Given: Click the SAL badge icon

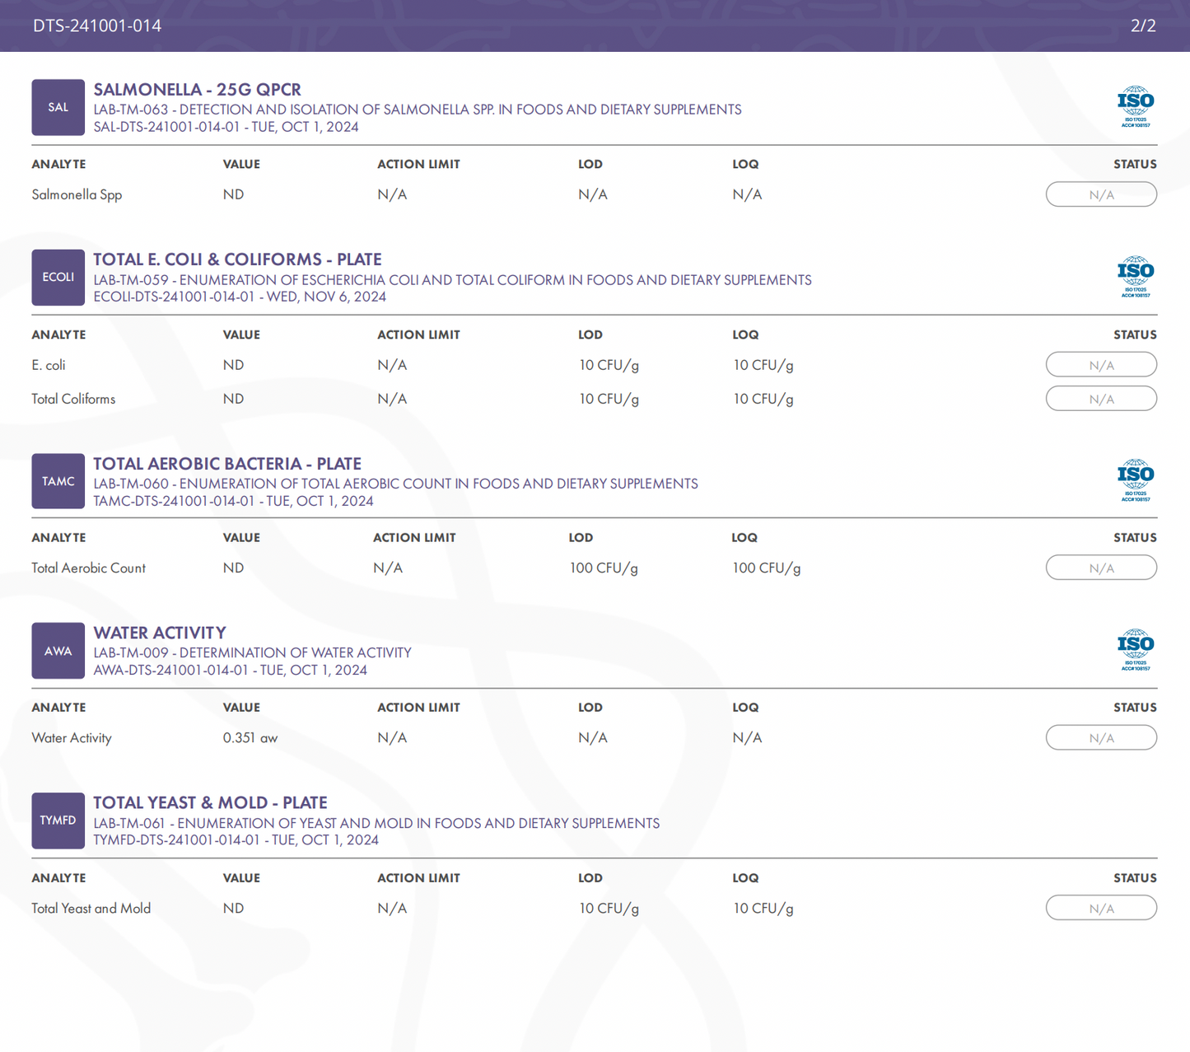Looking at the screenshot, I should [x=58, y=107].
